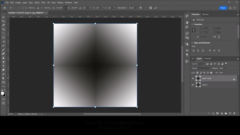Click the Share button
240x135 pixels.
223,8
